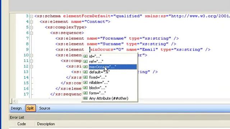This screenshot has width=230, height=129.
Task: Collapse the complexType fold on line 5
Action: [x=31, y=27]
